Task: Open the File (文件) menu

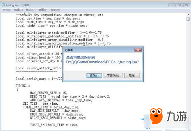Action: pyautogui.click(x=7, y=10)
